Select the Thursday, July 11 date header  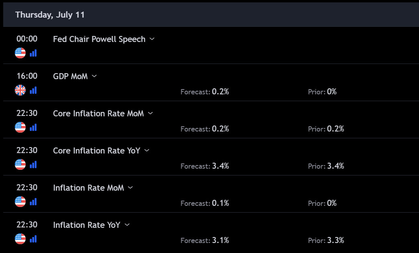(50, 15)
